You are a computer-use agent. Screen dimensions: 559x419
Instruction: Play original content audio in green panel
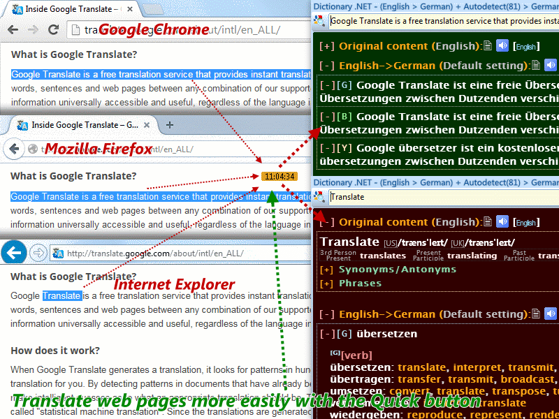pos(502,45)
